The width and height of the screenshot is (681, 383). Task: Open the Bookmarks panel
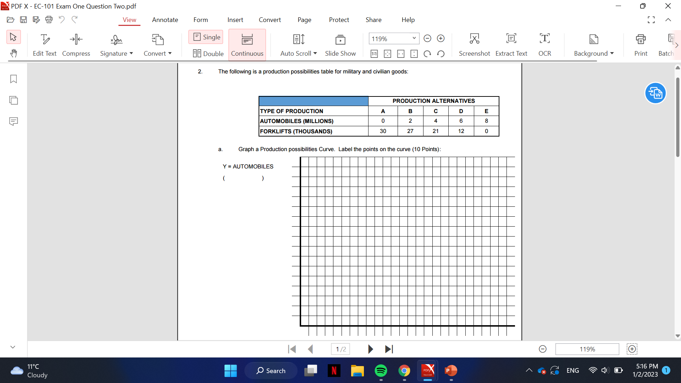tap(13, 79)
